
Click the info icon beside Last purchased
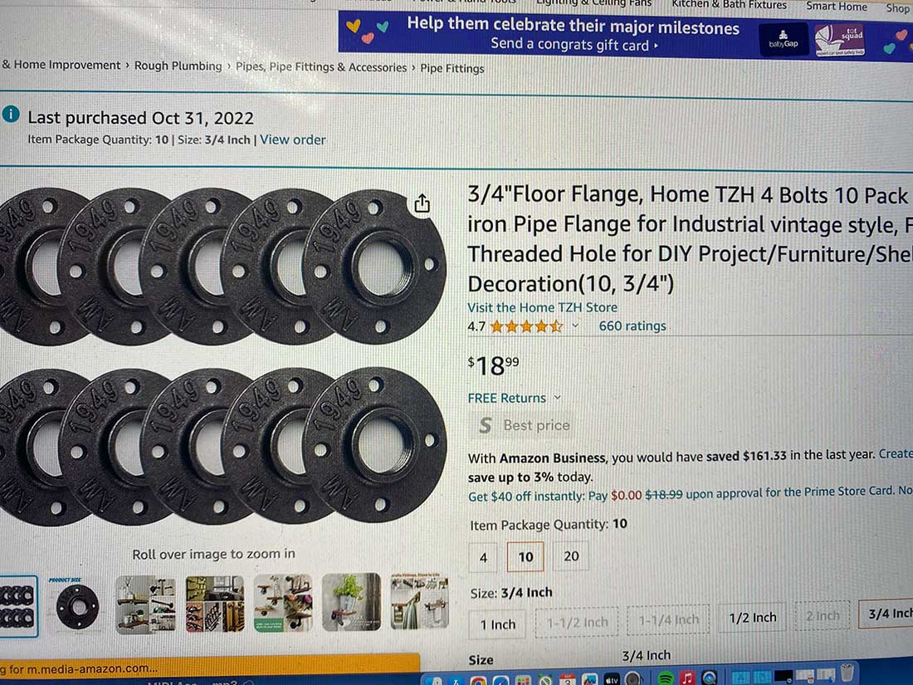click(11, 115)
